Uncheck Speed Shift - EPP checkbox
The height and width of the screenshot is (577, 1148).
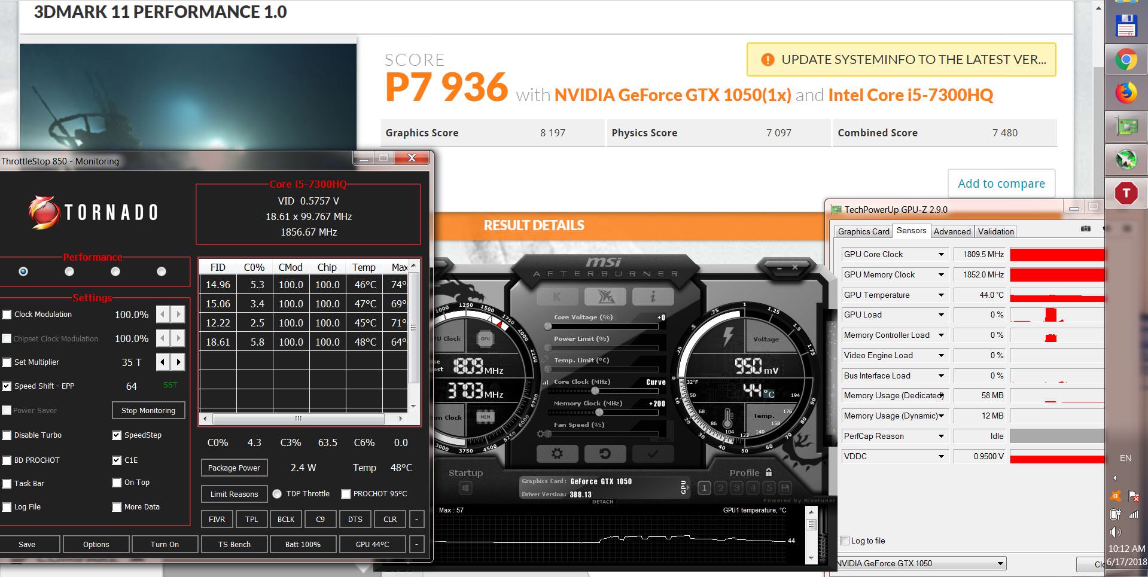point(7,386)
